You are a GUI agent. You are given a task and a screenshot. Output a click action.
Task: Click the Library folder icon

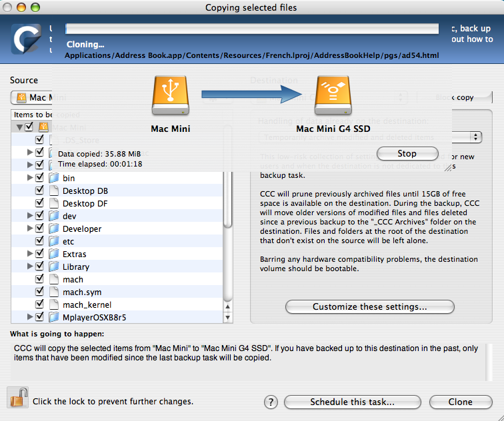click(x=54, y=266)
